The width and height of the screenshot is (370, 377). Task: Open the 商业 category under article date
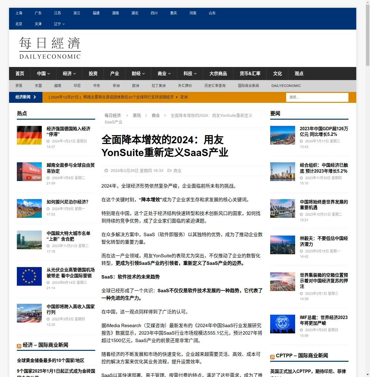point(177,171)
